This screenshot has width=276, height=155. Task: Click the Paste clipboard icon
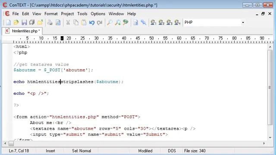pyautogui.click(x=84, y=22)
